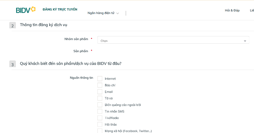Screen dimensions: 254x133
Task: Check the Internet checkbox
Action: [100, 79]
